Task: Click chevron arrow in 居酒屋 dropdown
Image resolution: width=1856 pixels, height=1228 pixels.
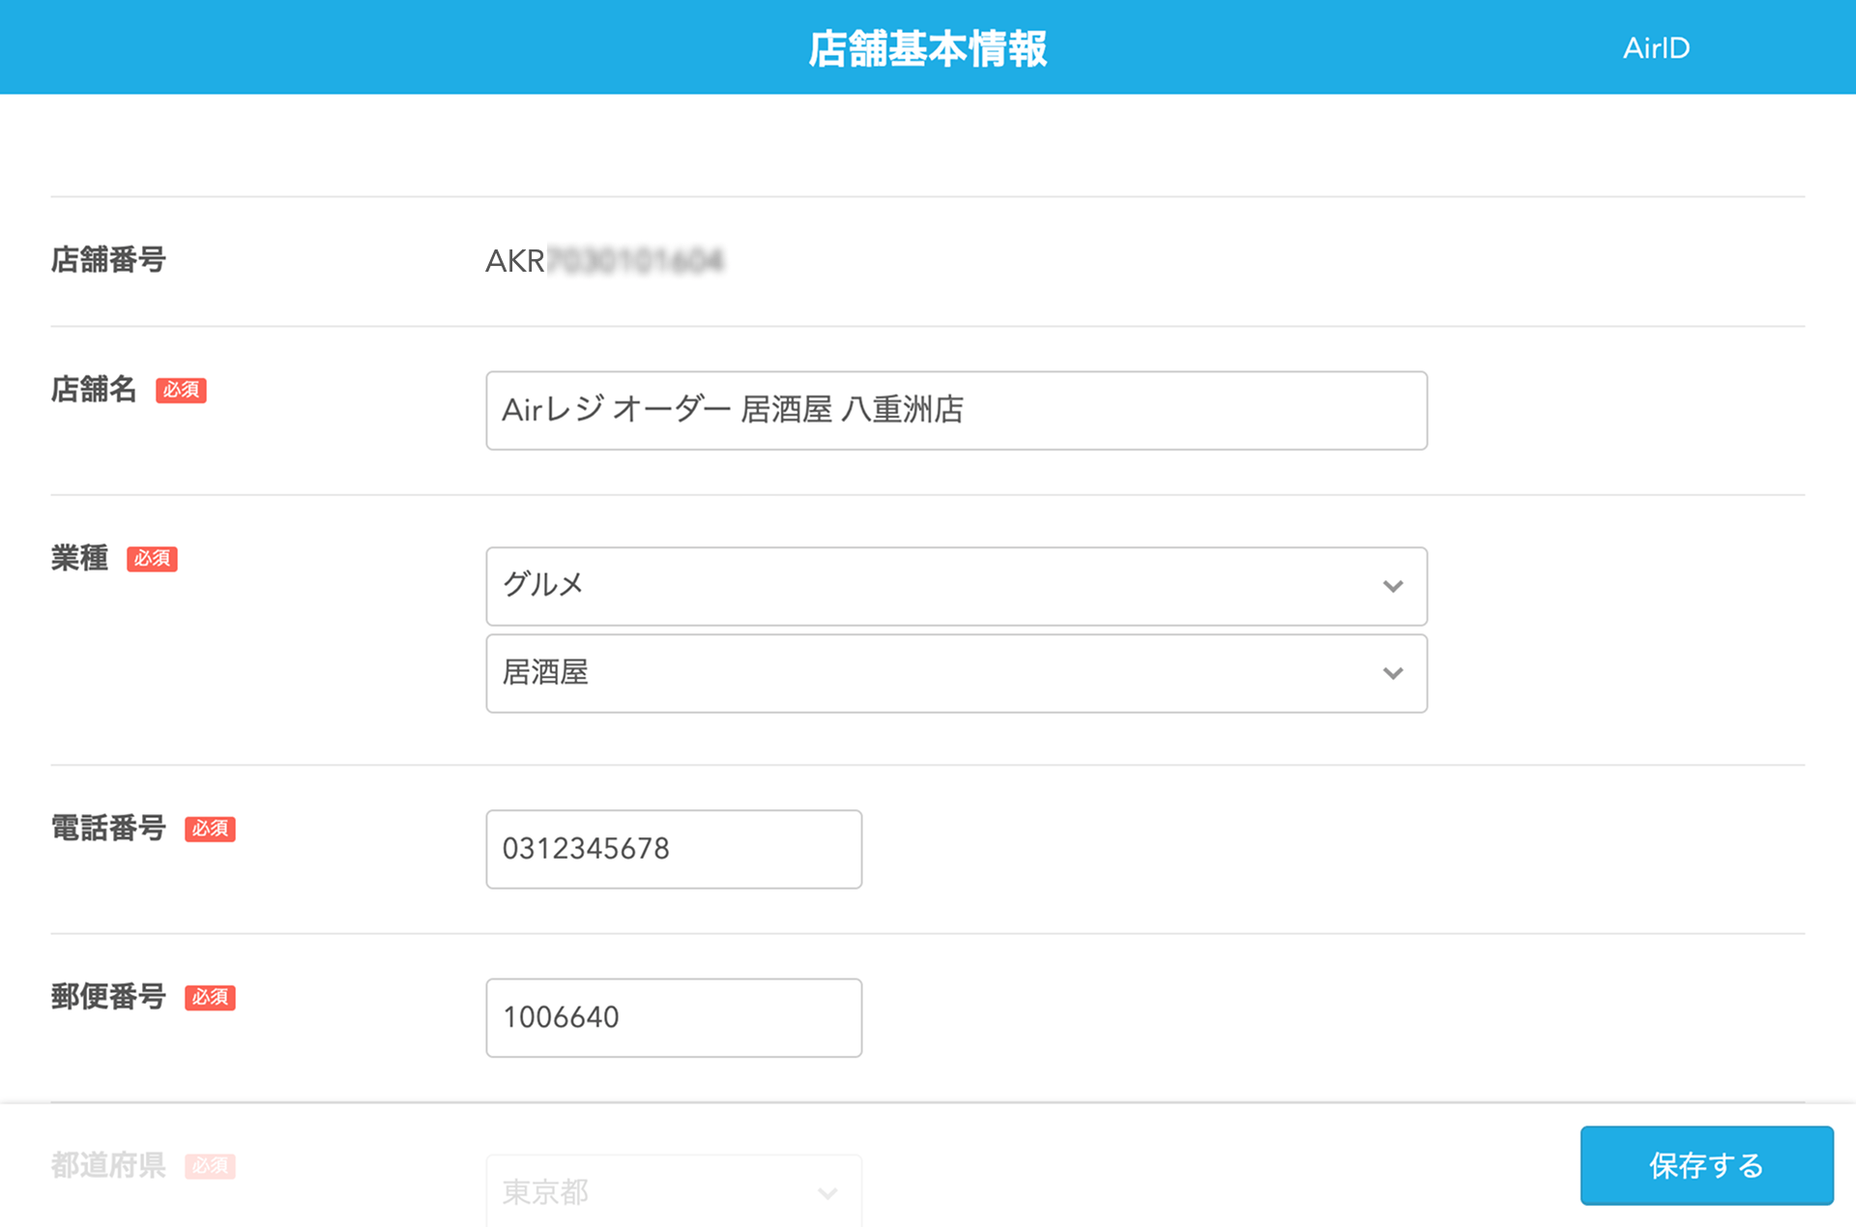Action: point(1393,673)
